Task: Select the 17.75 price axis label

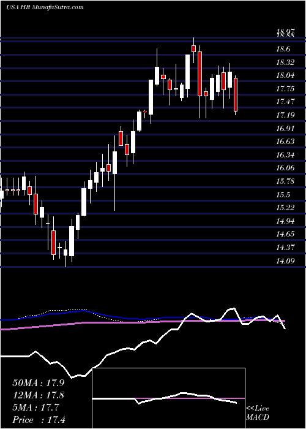Action: [286, 89]
